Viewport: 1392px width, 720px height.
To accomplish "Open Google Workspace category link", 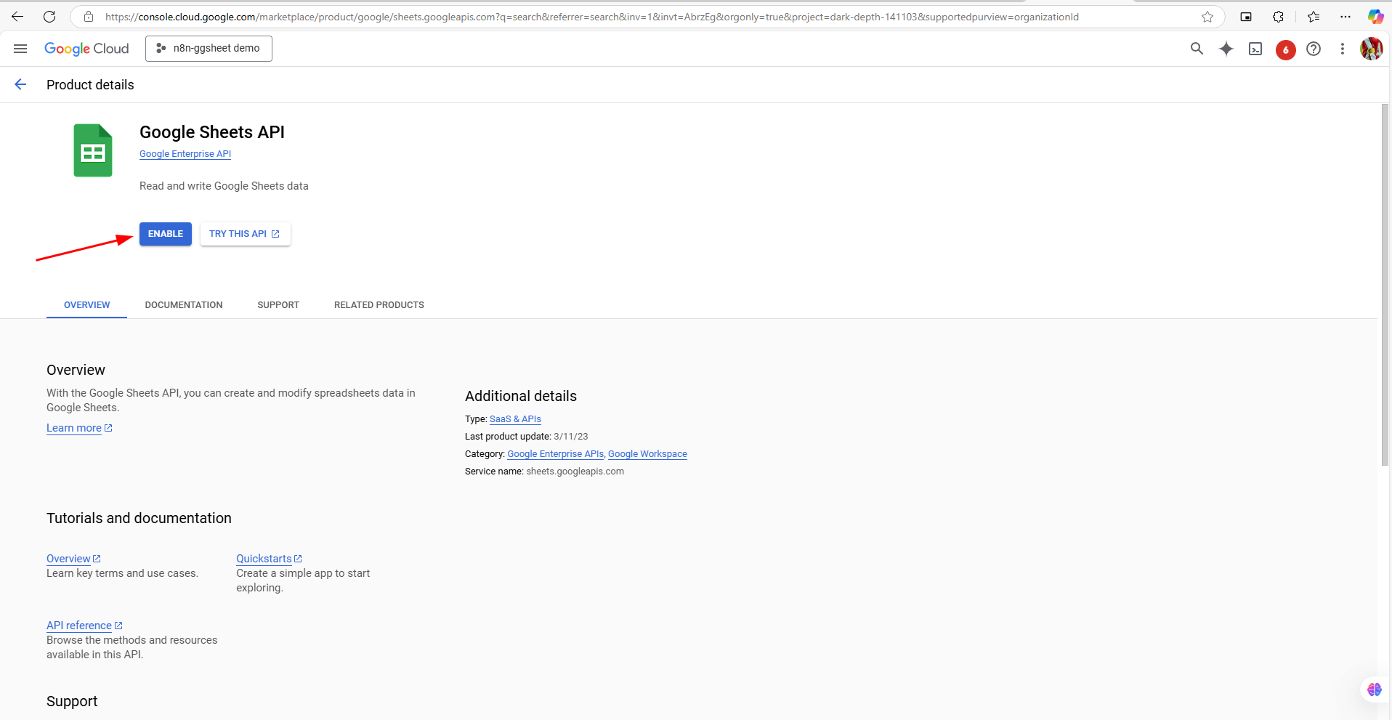I will click(647, 454).
